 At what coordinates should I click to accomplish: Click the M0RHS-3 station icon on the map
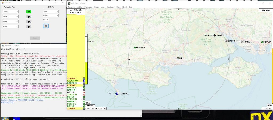[135, 47]
